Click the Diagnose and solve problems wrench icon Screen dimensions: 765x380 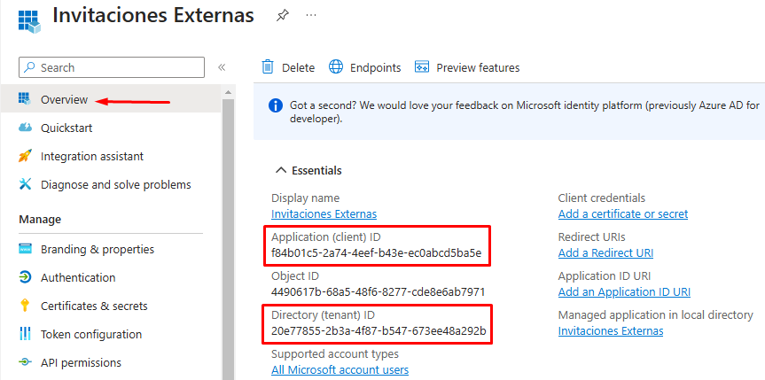(x=25, y=184)
